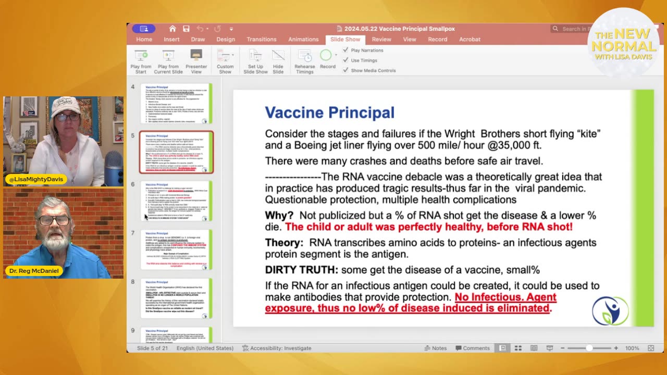Switch to Reading view
This screenshot has height=375, width=667.
tap(534, 348)
